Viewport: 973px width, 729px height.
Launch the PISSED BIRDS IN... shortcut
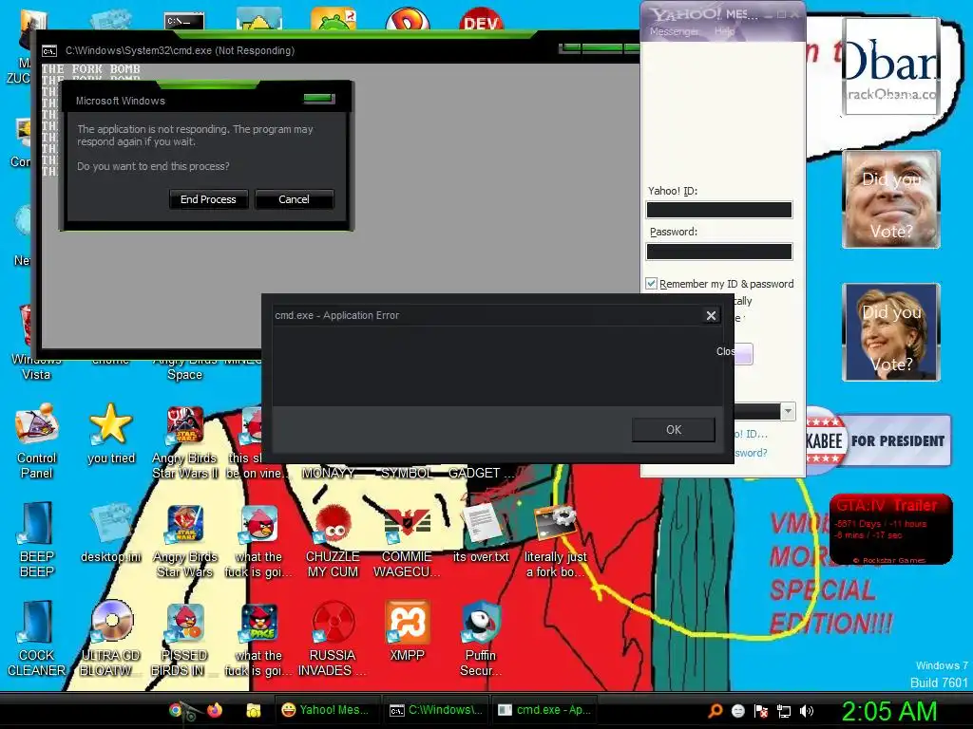[x=185, y=639]
